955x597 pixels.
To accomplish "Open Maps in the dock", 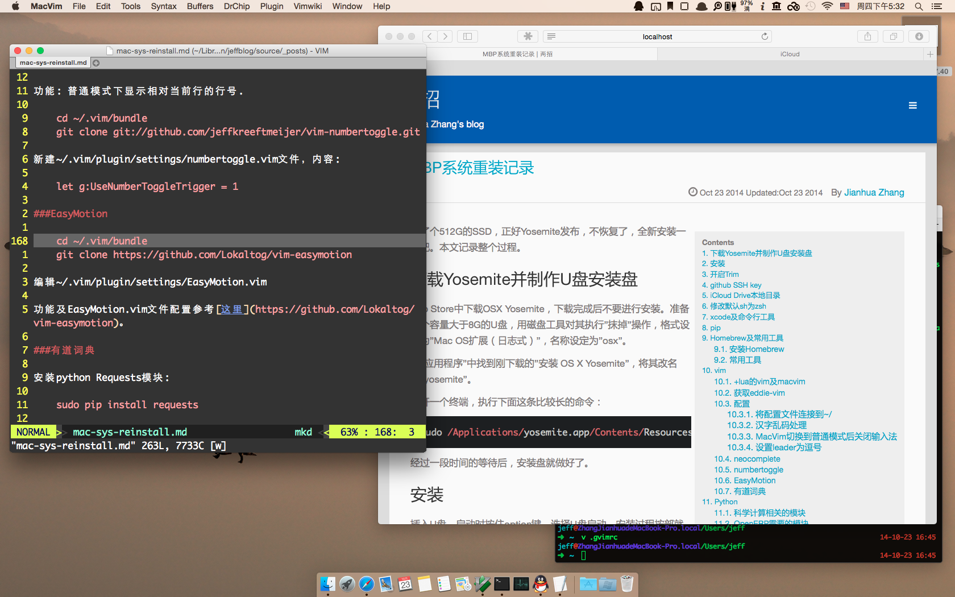I will (463, 584).
